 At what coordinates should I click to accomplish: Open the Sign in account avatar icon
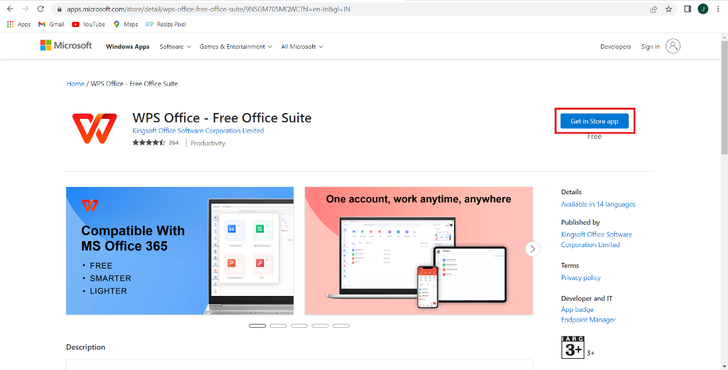coord(673,46)
